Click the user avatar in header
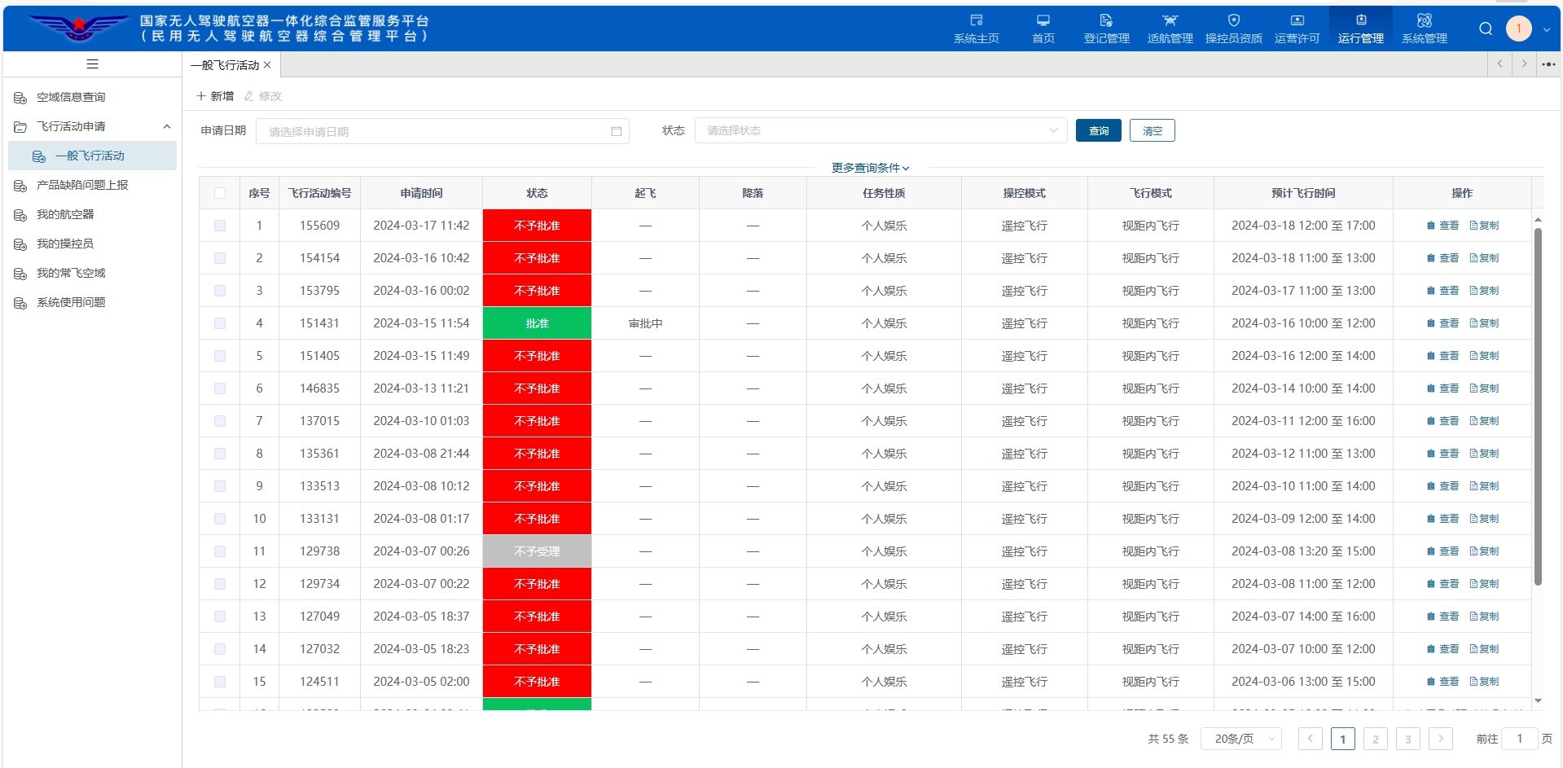Image resolution: width=1563 pixels, height=768 pixels. click(1518, 29)
